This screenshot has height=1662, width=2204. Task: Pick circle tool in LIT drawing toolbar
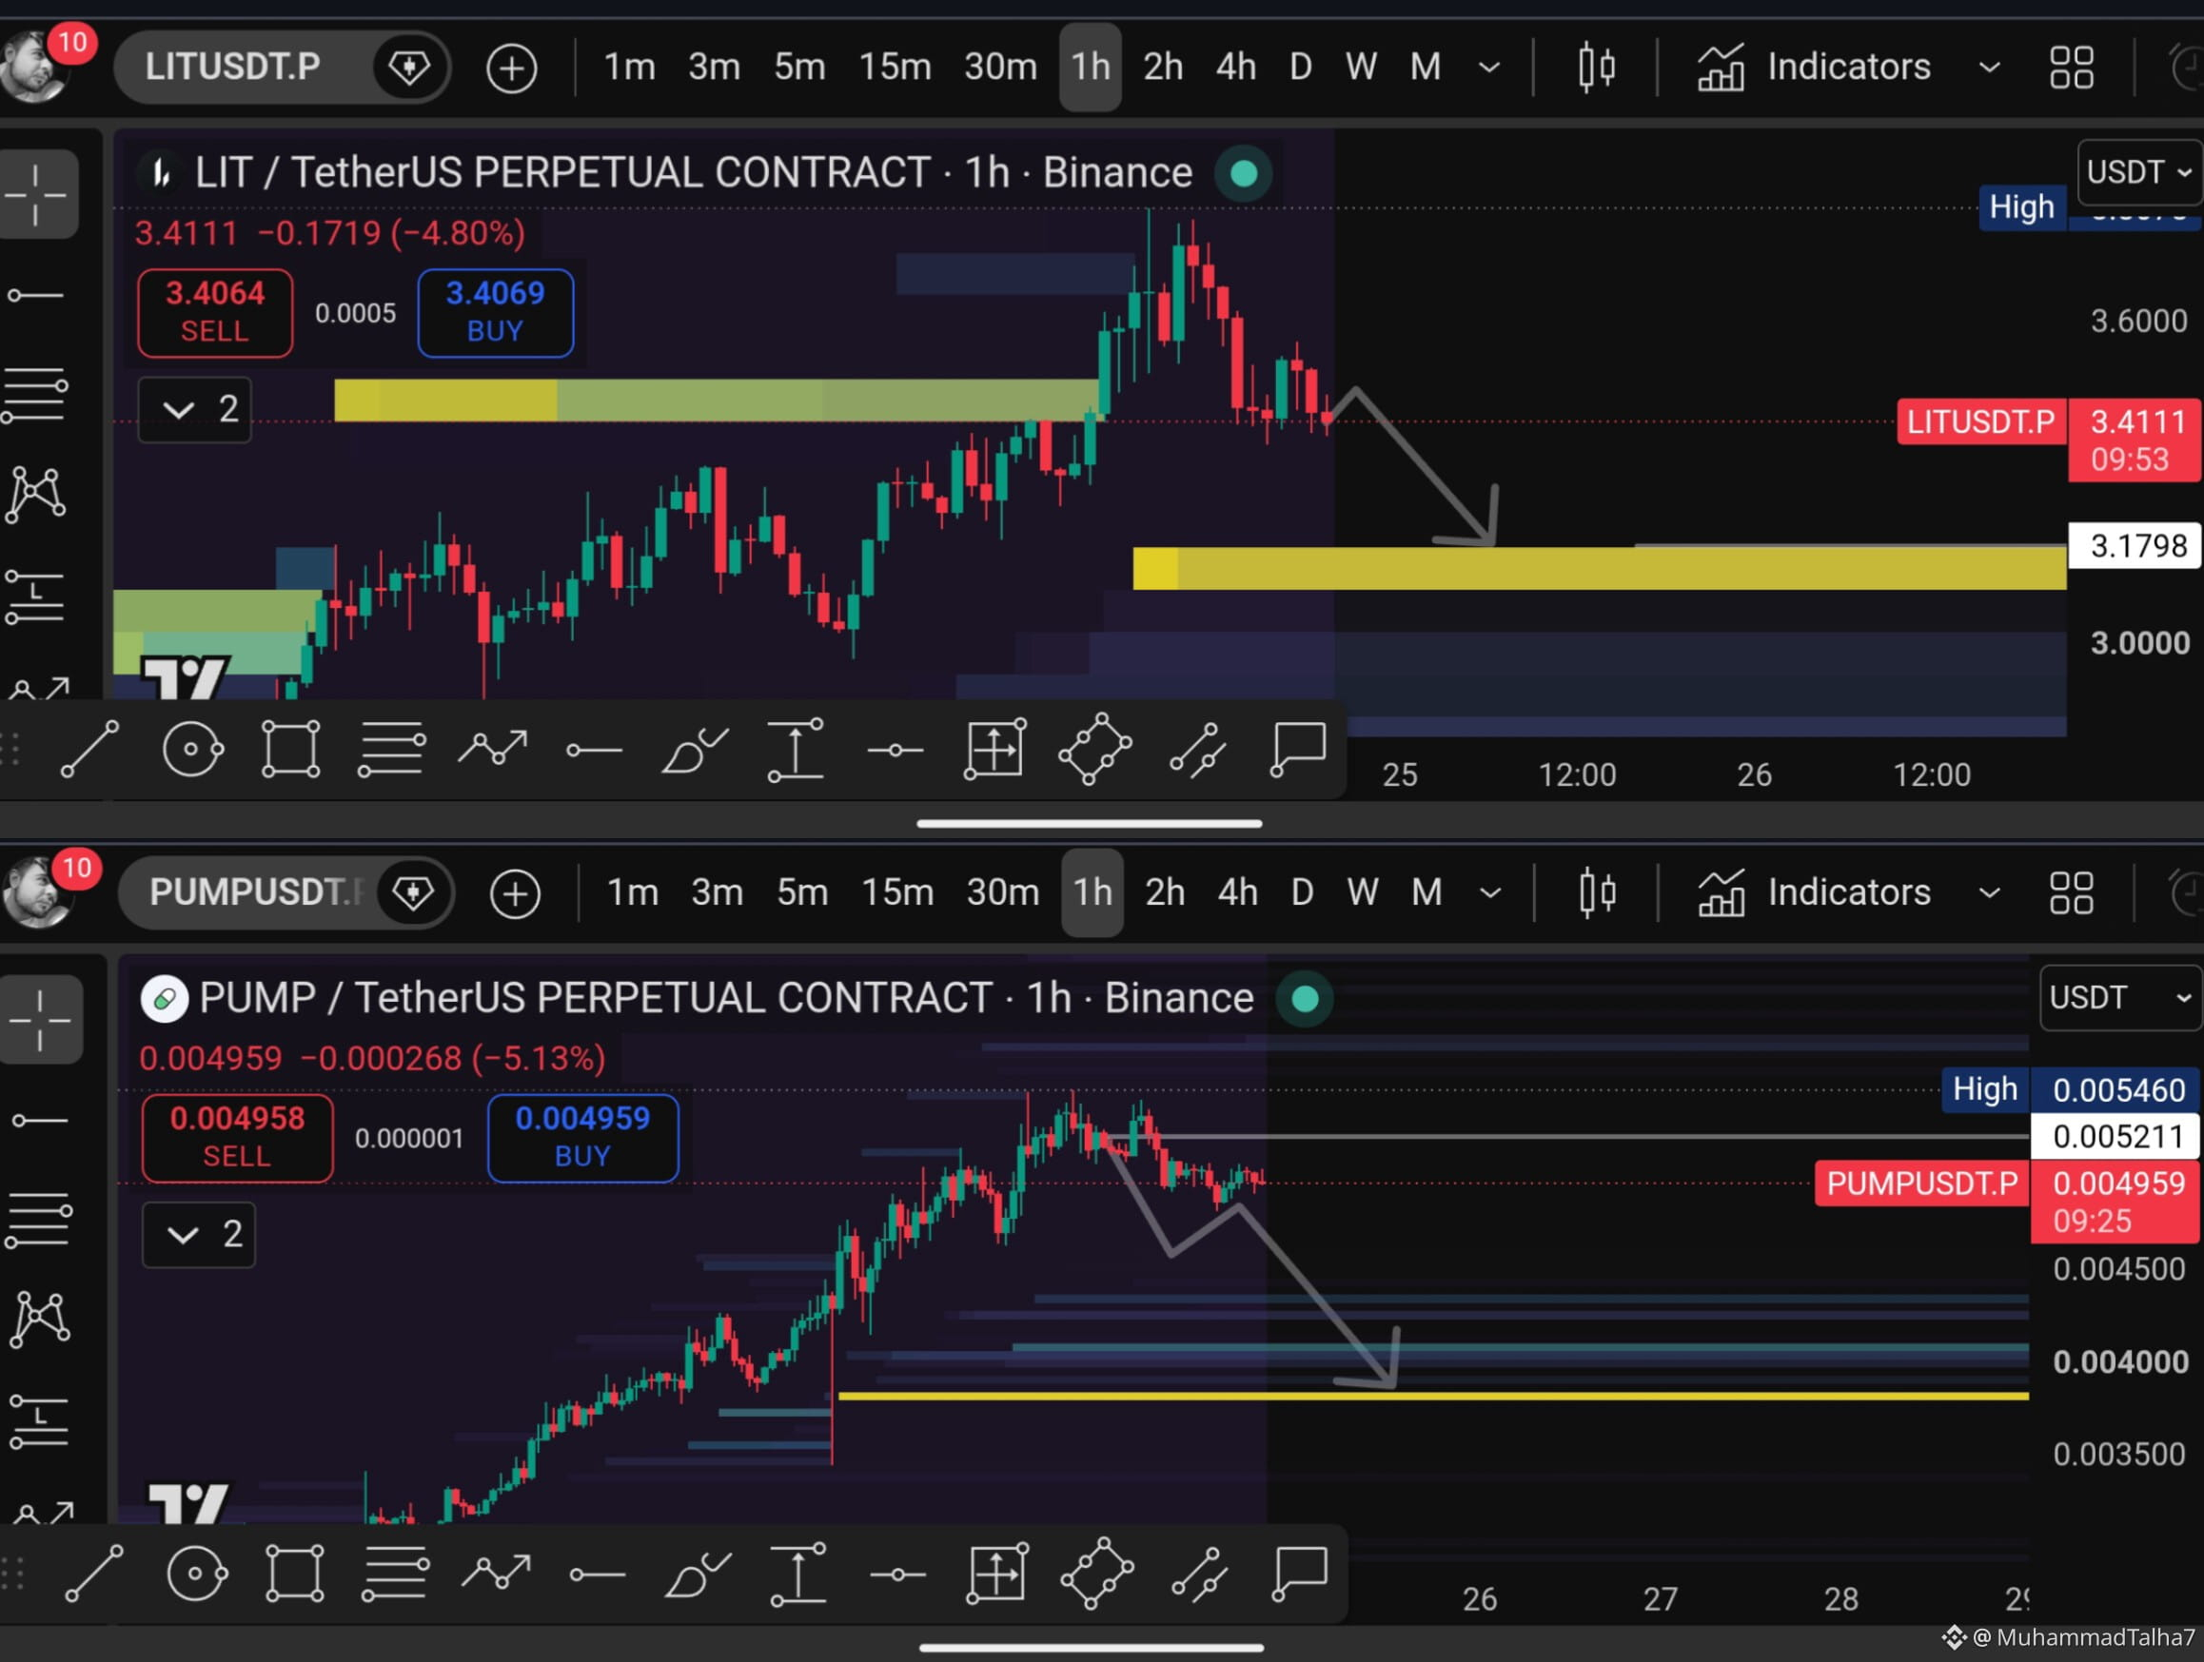192,750
